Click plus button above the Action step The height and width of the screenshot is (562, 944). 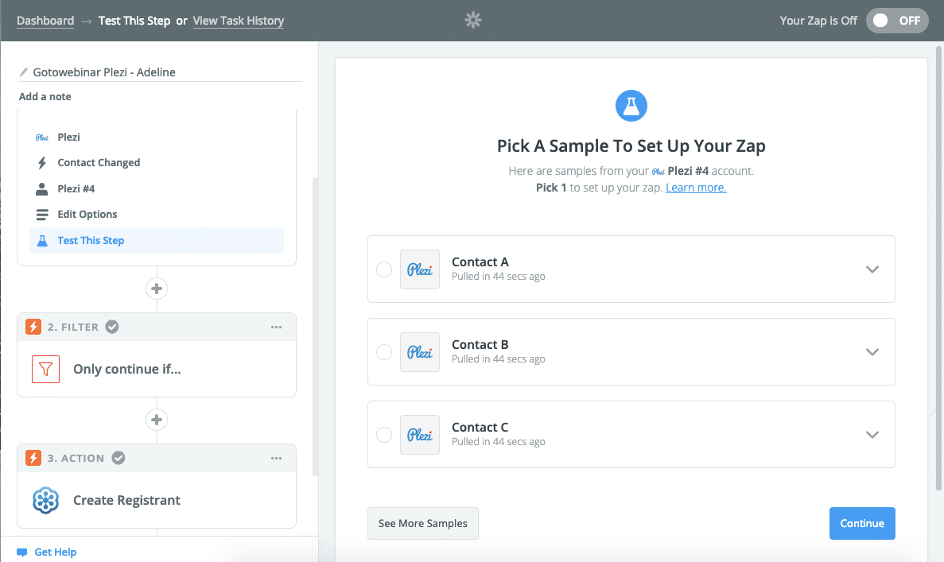[157, 420]
